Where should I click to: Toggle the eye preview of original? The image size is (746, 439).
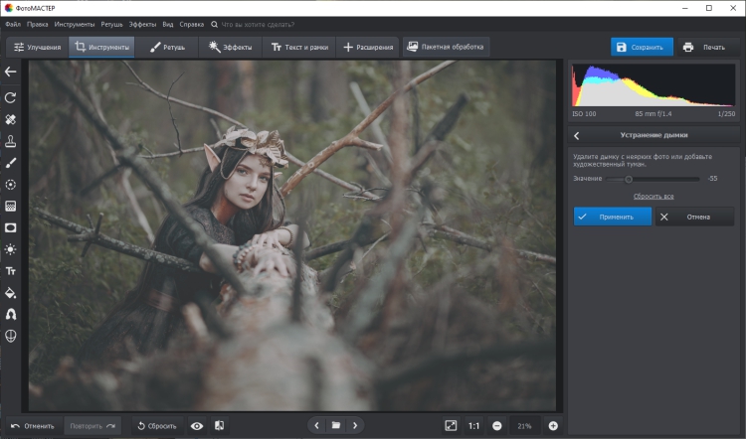[x=197, y=426]
